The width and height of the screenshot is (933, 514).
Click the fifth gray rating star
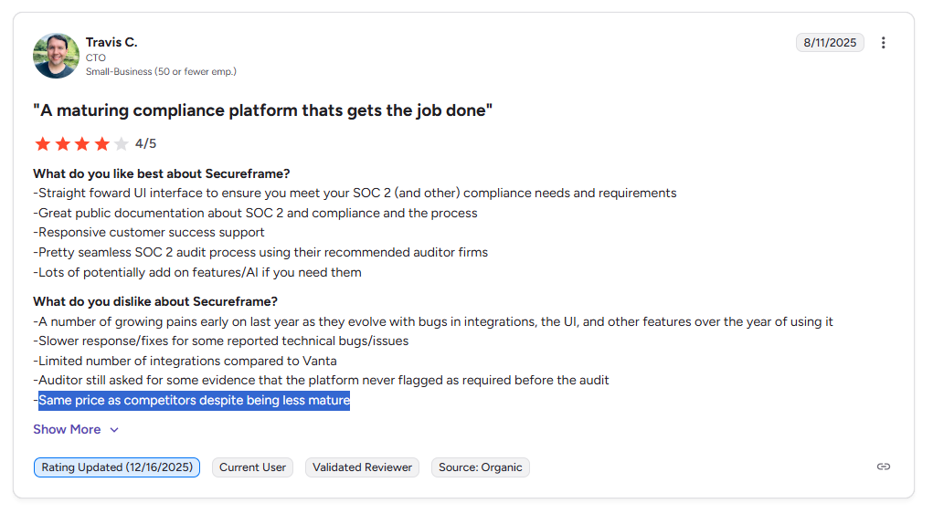coord(122,144)
